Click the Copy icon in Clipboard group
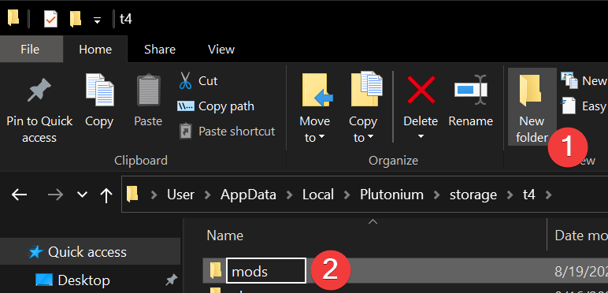 tap(99, 90)
